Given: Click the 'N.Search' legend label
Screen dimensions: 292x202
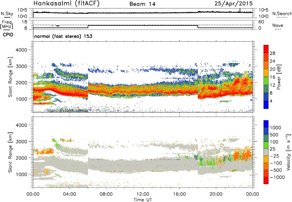Looking at the screenshot, I should point(282,13).
